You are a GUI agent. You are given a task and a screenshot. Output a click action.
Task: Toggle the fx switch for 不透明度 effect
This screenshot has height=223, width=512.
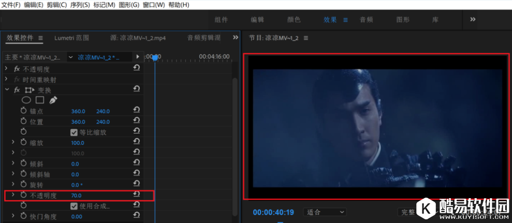[x=17, y=69]
